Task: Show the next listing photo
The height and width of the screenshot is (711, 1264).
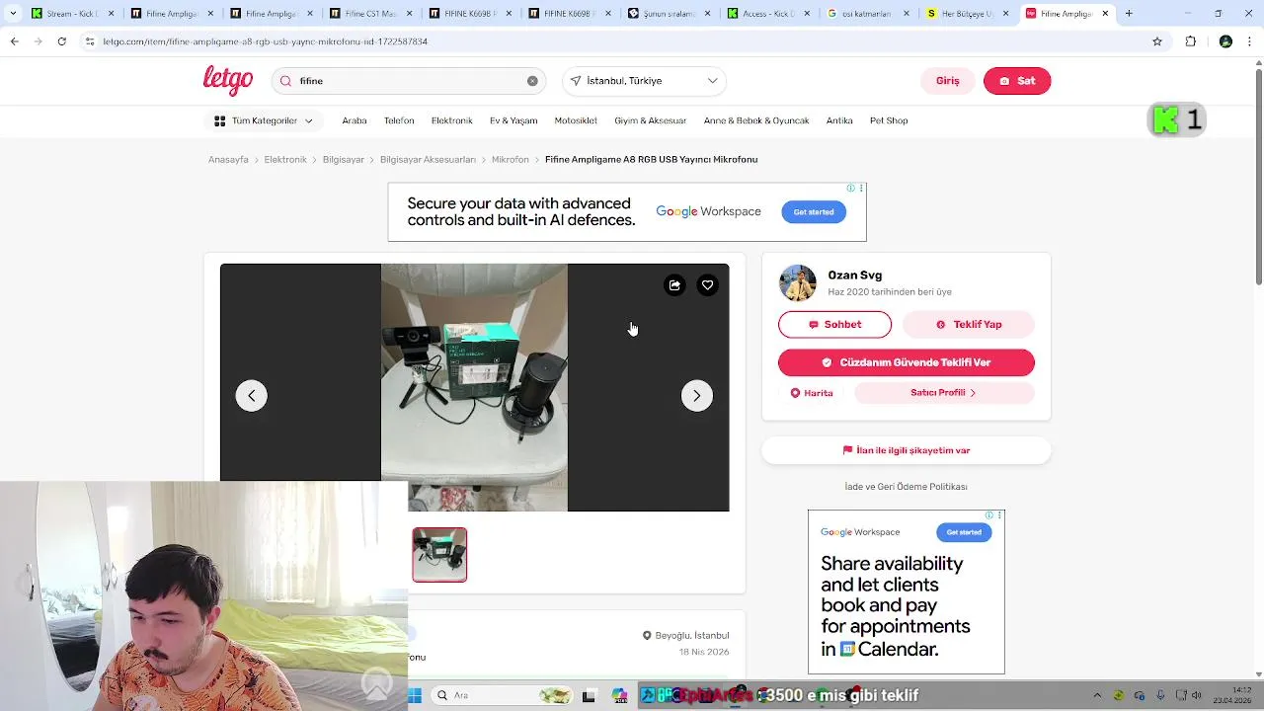Action: 697,396
